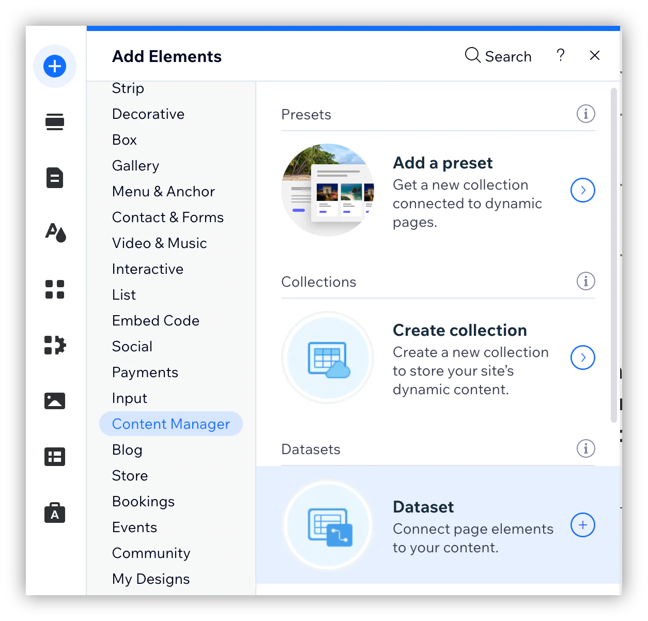Open help with the question mark icon
Screen dimensions: 648x621
point(561,55)
